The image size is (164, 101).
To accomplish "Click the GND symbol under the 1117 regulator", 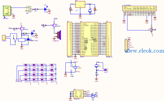I will coord(80,17).
